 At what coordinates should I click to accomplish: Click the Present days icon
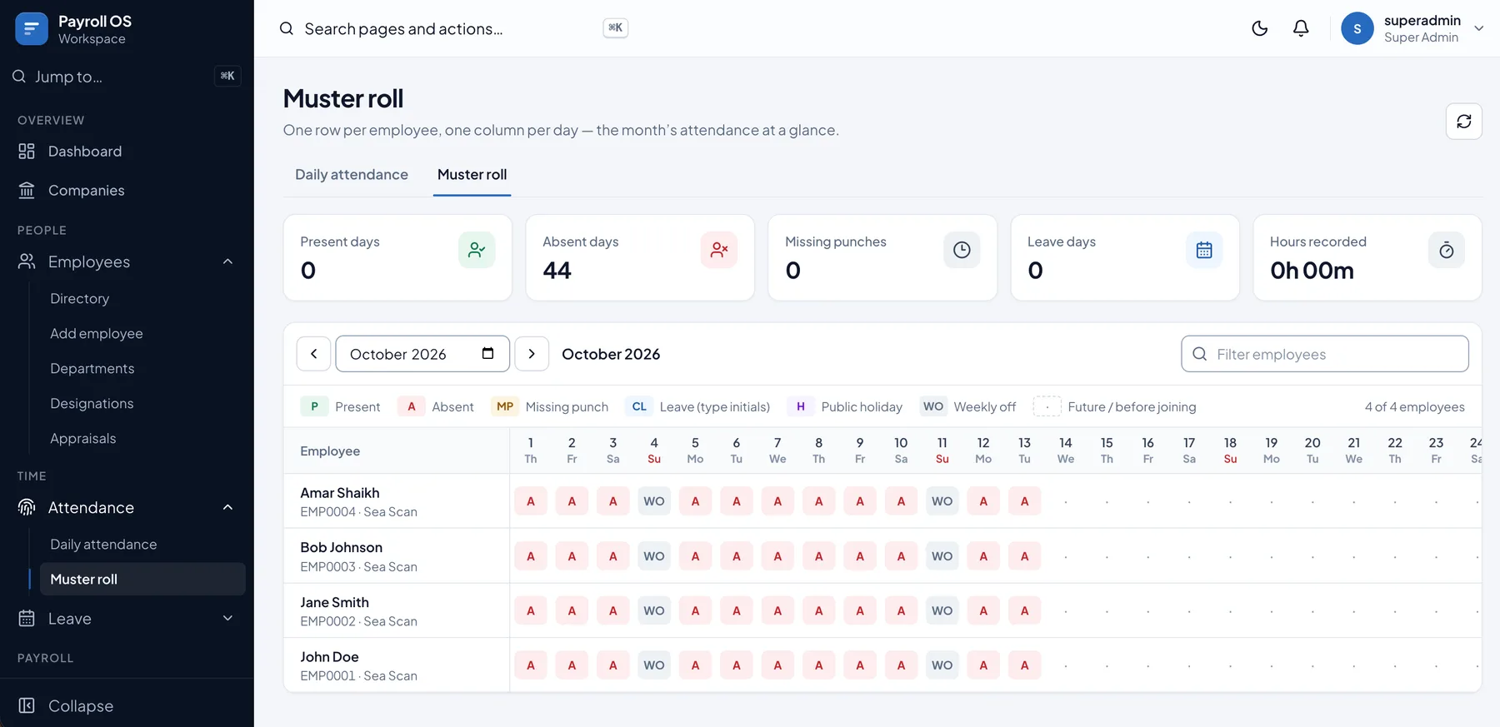(477, 250)
